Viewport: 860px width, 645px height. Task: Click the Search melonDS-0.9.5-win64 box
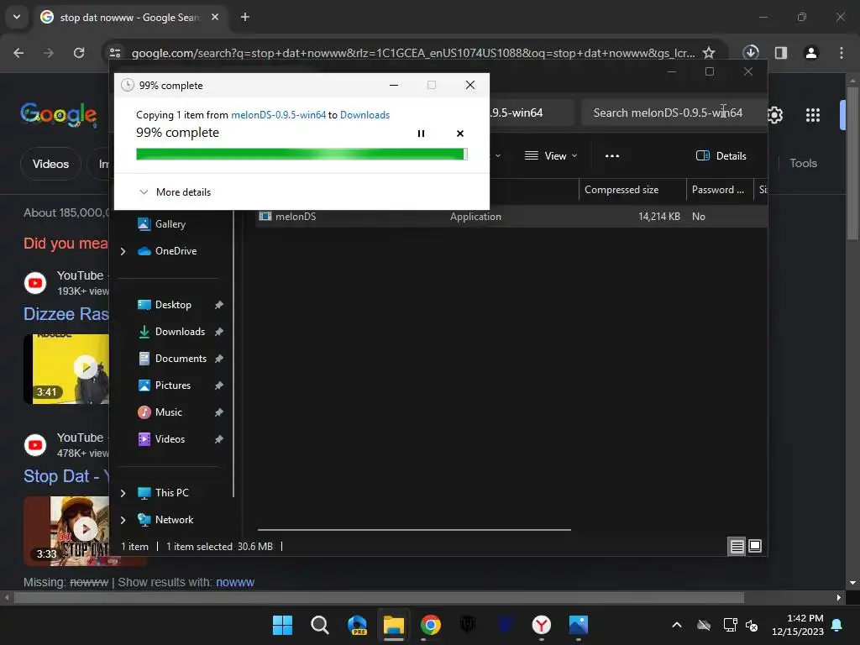tap(674, 113)
